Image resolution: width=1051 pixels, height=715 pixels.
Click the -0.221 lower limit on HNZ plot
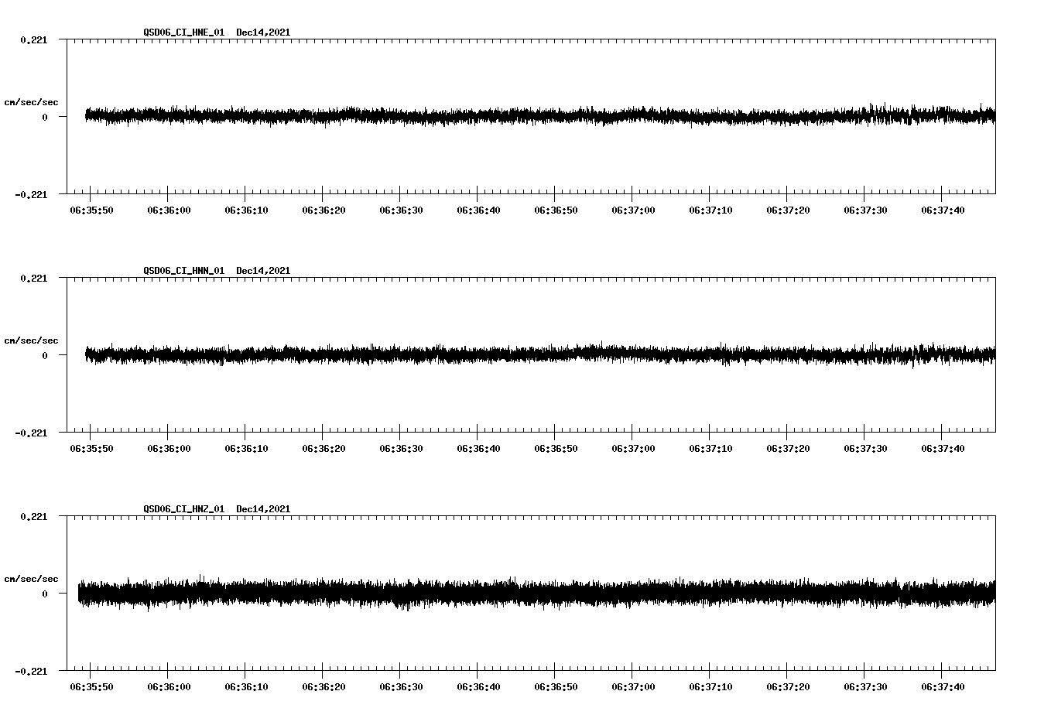pyautogui.click(x=30, y=671)
